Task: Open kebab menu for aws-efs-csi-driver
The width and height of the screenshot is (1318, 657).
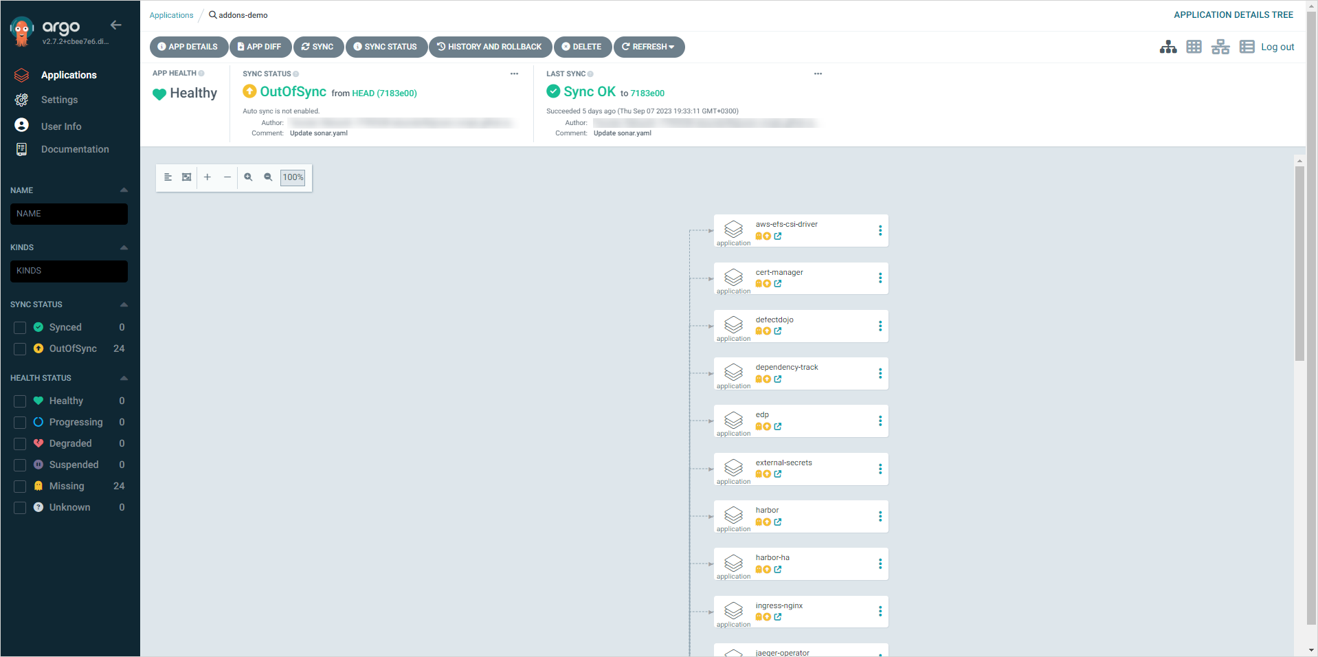Action: [x=880, y=230]
